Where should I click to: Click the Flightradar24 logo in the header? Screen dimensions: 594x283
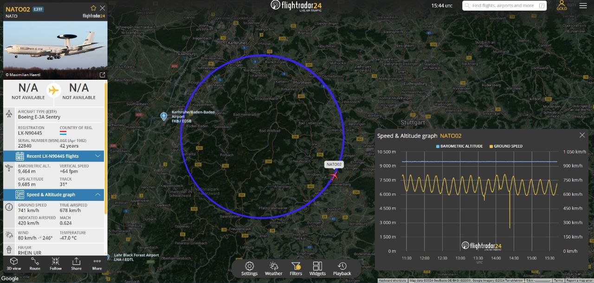(x=296, y=5)
